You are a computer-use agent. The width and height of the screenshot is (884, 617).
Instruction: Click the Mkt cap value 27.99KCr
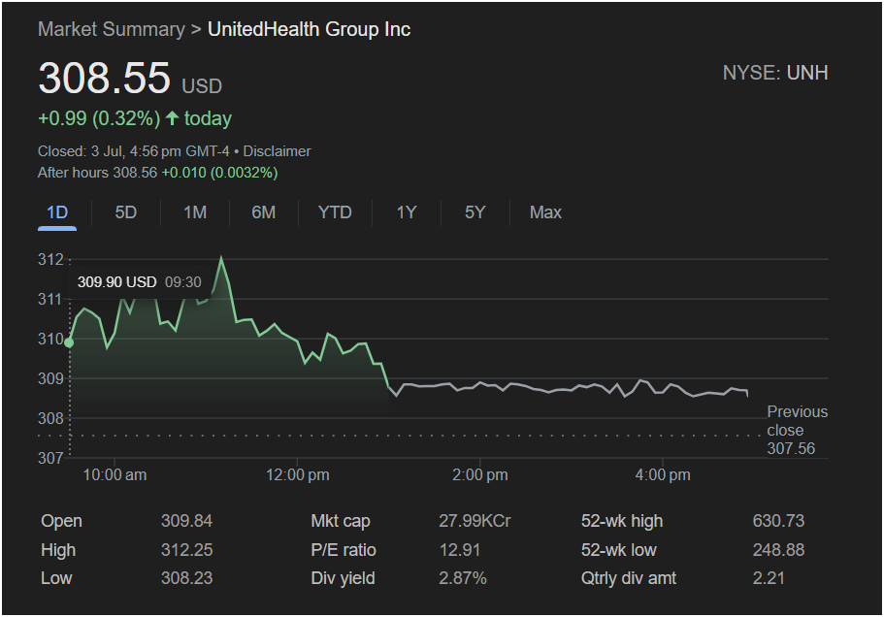tap(475, 521)
